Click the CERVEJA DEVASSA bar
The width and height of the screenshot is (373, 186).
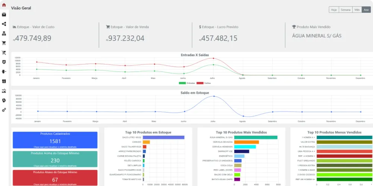click(247, 142)
